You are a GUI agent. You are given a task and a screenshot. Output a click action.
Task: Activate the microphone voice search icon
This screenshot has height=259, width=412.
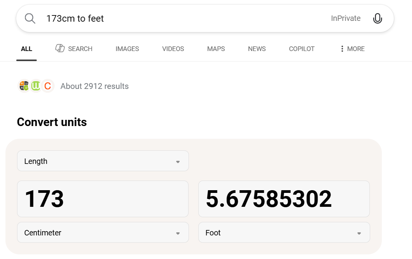tap(377, 19)
